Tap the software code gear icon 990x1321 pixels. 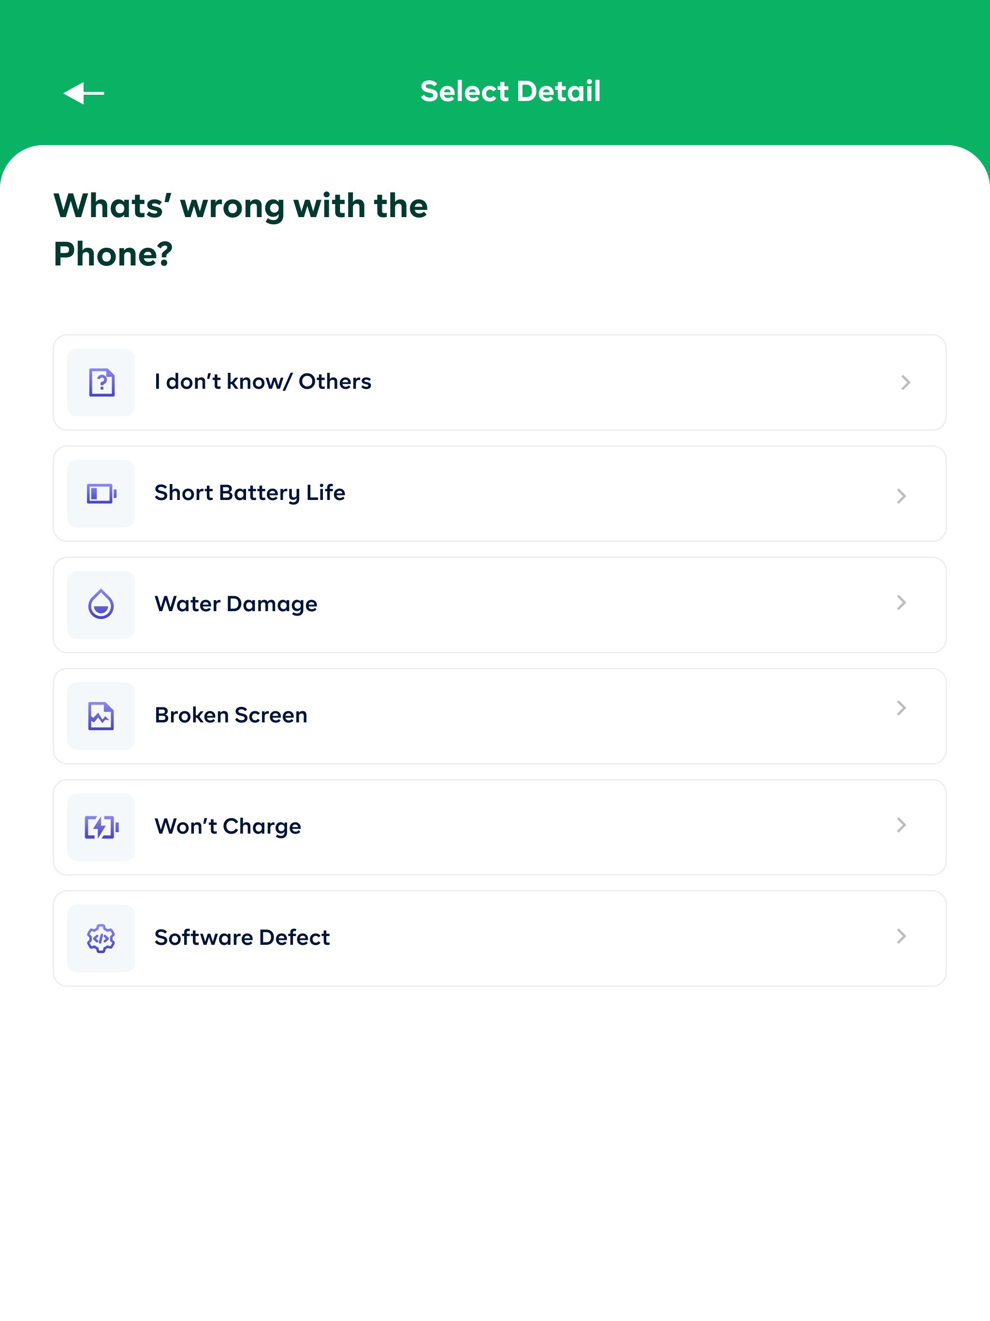point(101,938)
